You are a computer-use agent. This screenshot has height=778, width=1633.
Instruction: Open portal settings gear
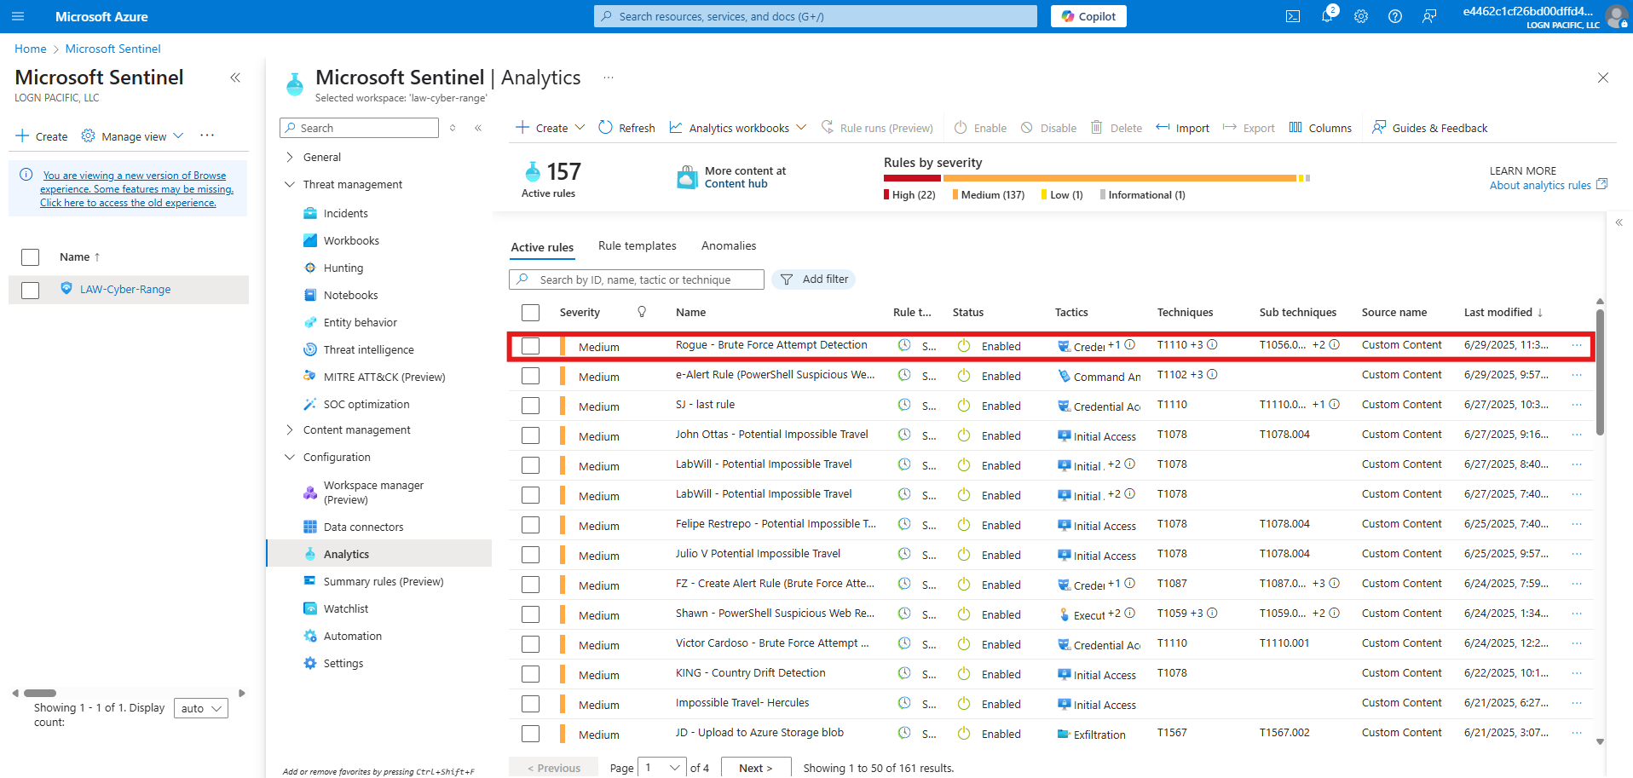(x=1361, y=16)
